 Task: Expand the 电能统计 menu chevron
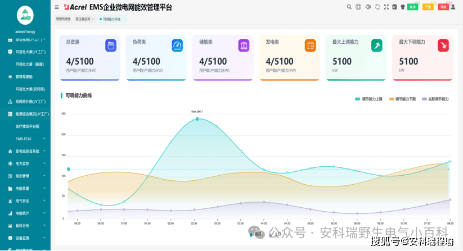coord(44,213)
